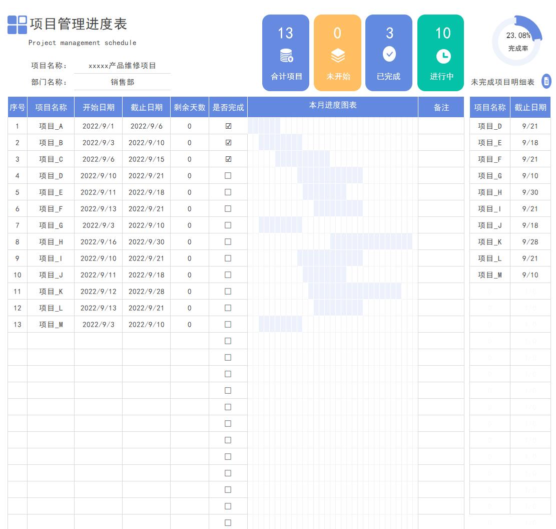Viewport: 556px width, 529px height.
Task: Click the 未完成项目明细表 label
Action: [x=502, y=82]
